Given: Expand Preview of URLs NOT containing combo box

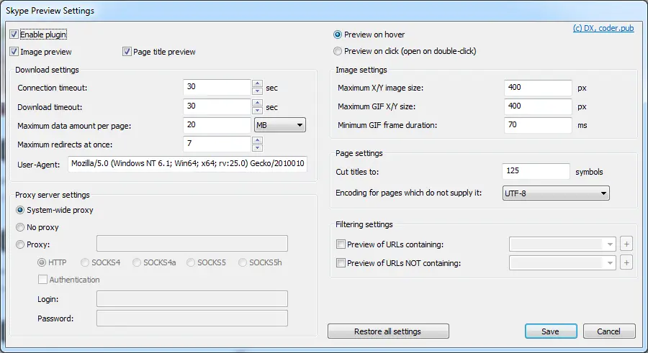Looking at the screenshot, I should coord(562,262).
